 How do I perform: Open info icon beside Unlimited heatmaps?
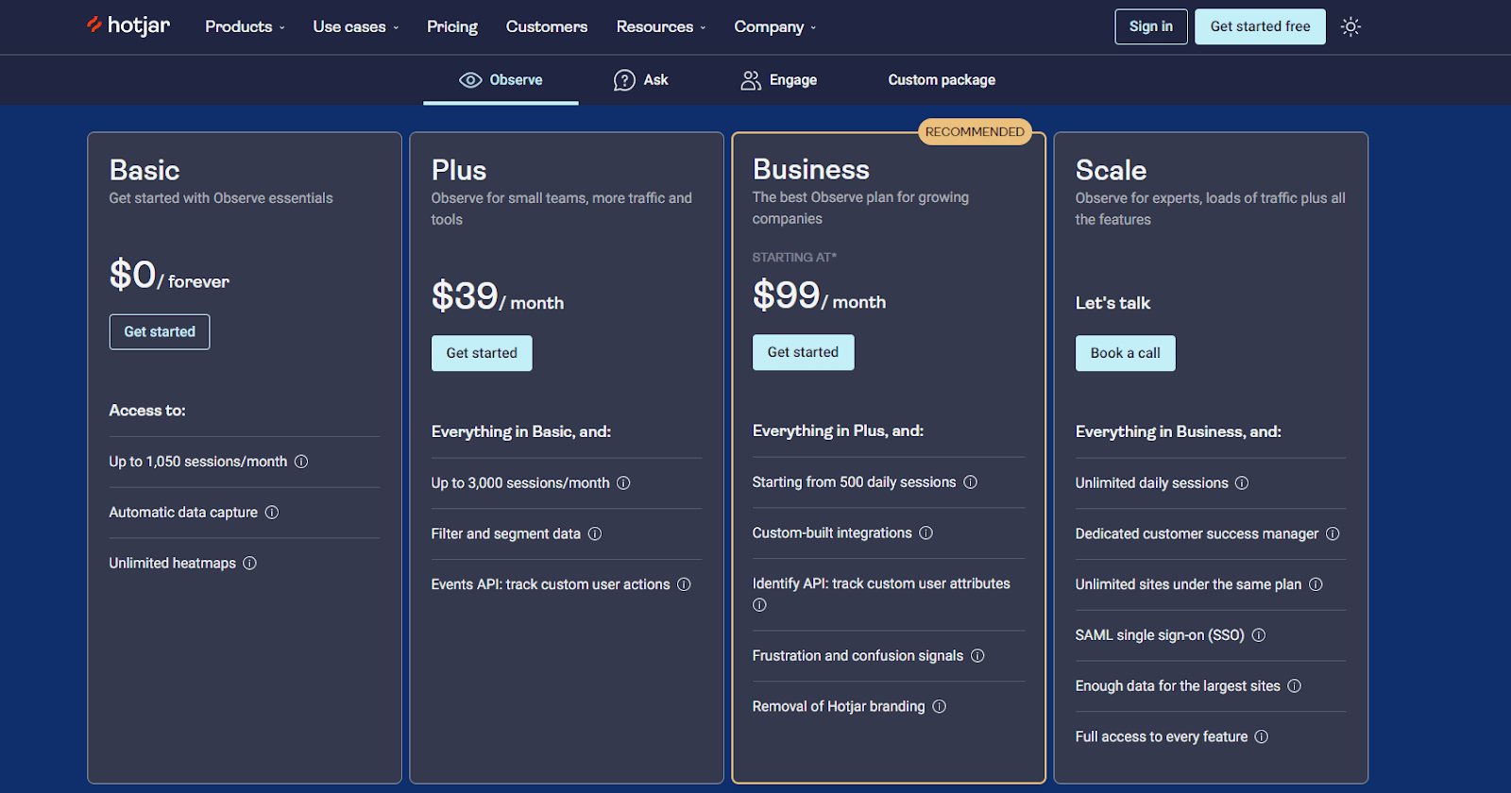coord(250,564)
